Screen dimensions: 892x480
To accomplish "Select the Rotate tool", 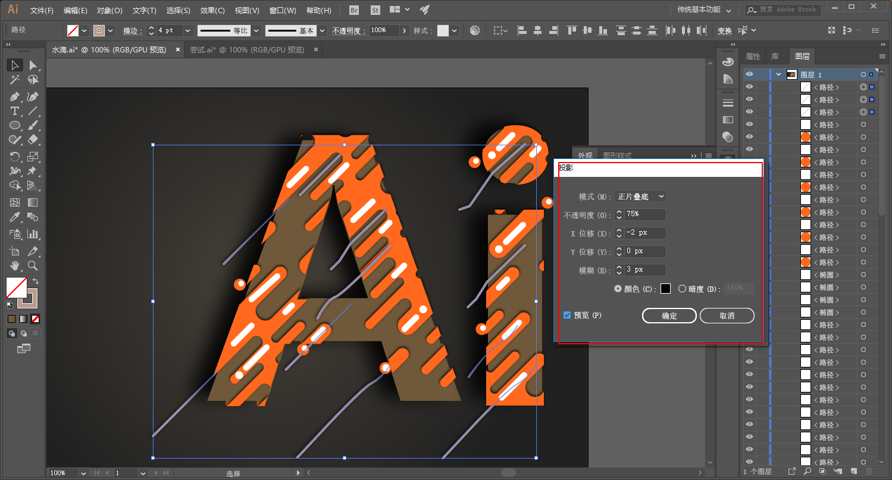I will coord(15,157).
